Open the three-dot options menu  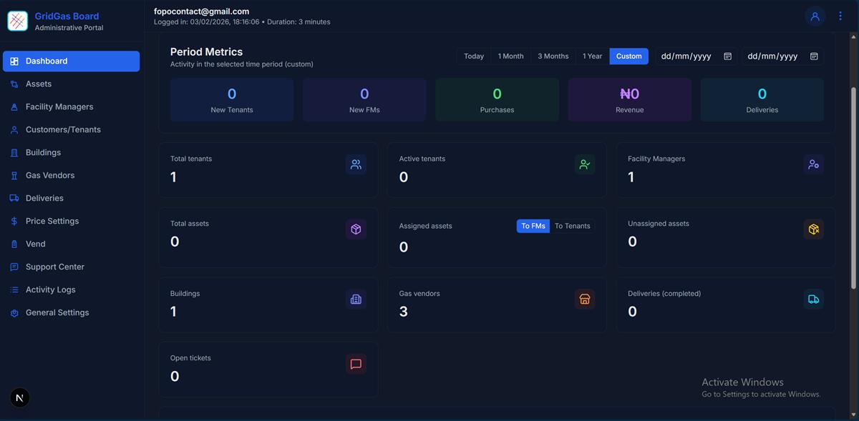(840, 16)
